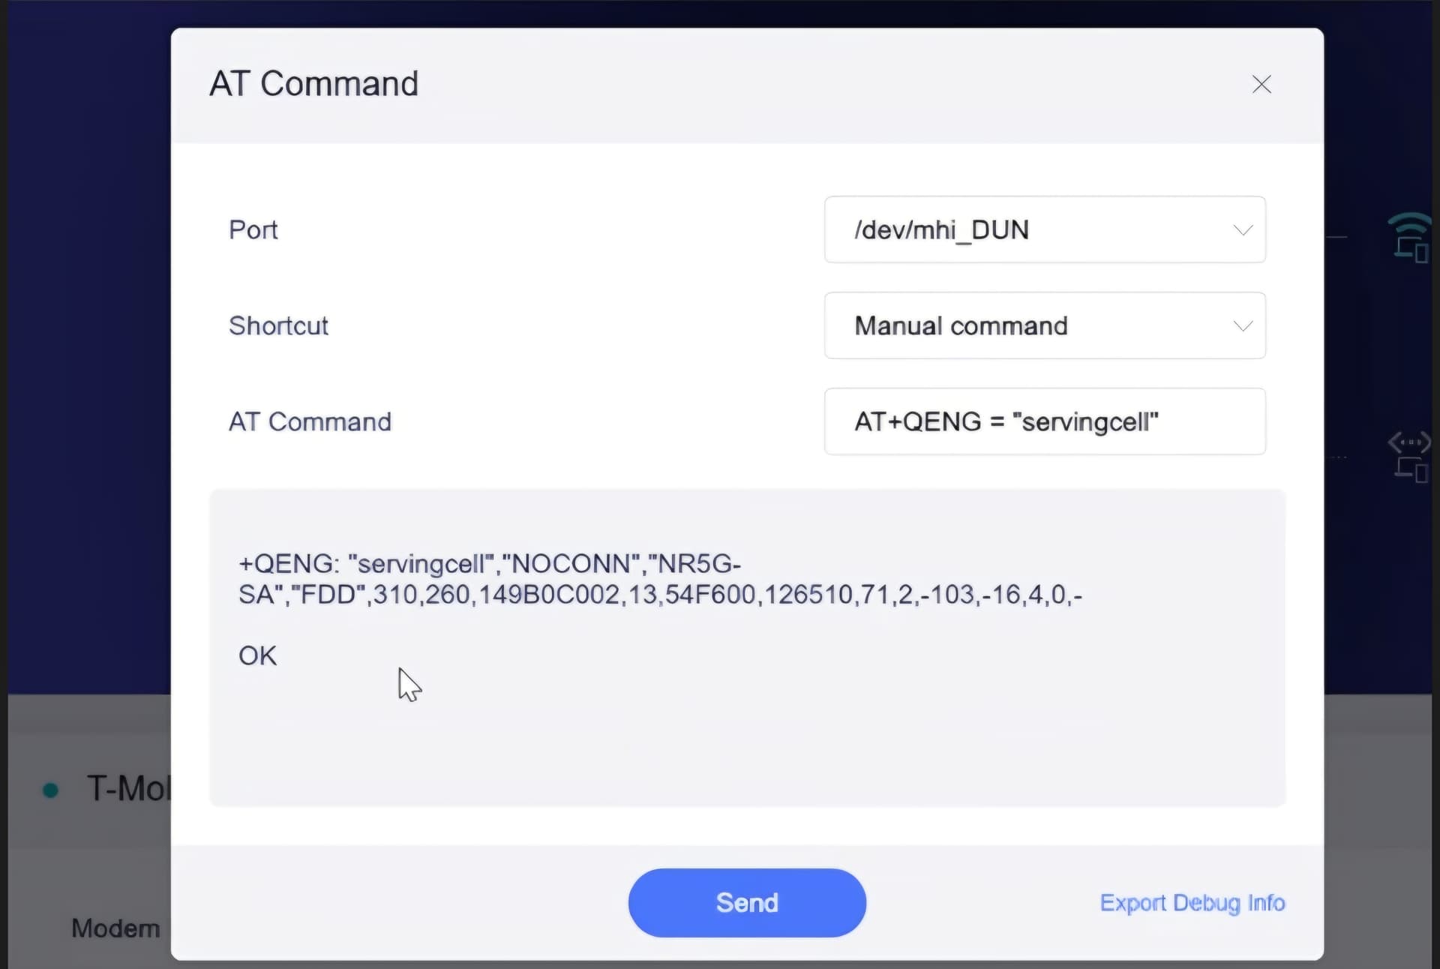The image size is (1440, 969).
Task: Click the Port field label
Action: point(253,229)
